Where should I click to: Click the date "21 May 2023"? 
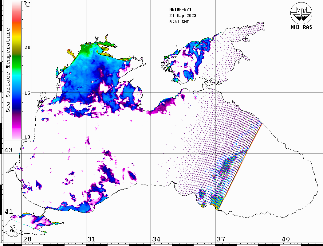tap(183, 16)
